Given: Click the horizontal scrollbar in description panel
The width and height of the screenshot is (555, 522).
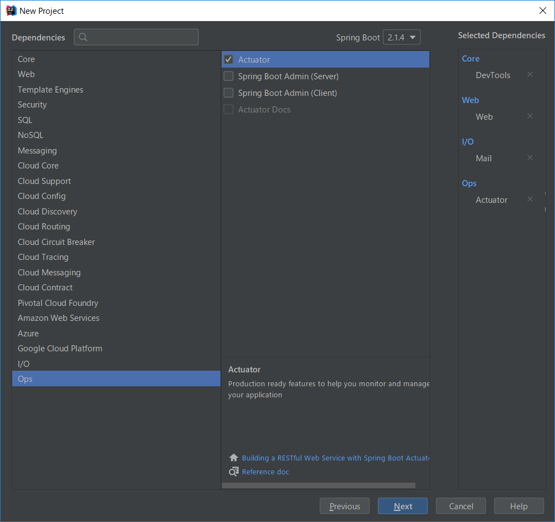Looking at the screenshot, I should (x=318, y=485).
